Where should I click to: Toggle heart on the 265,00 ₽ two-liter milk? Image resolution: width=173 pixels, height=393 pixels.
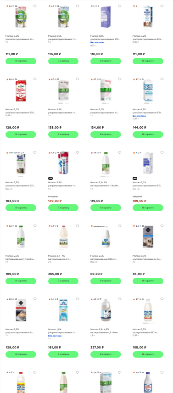(x=78, y=226)
